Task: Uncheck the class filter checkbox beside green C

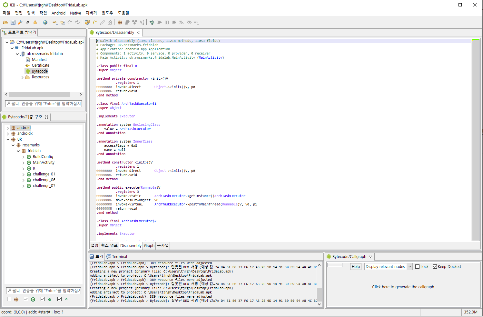Action: coord(26,299)
